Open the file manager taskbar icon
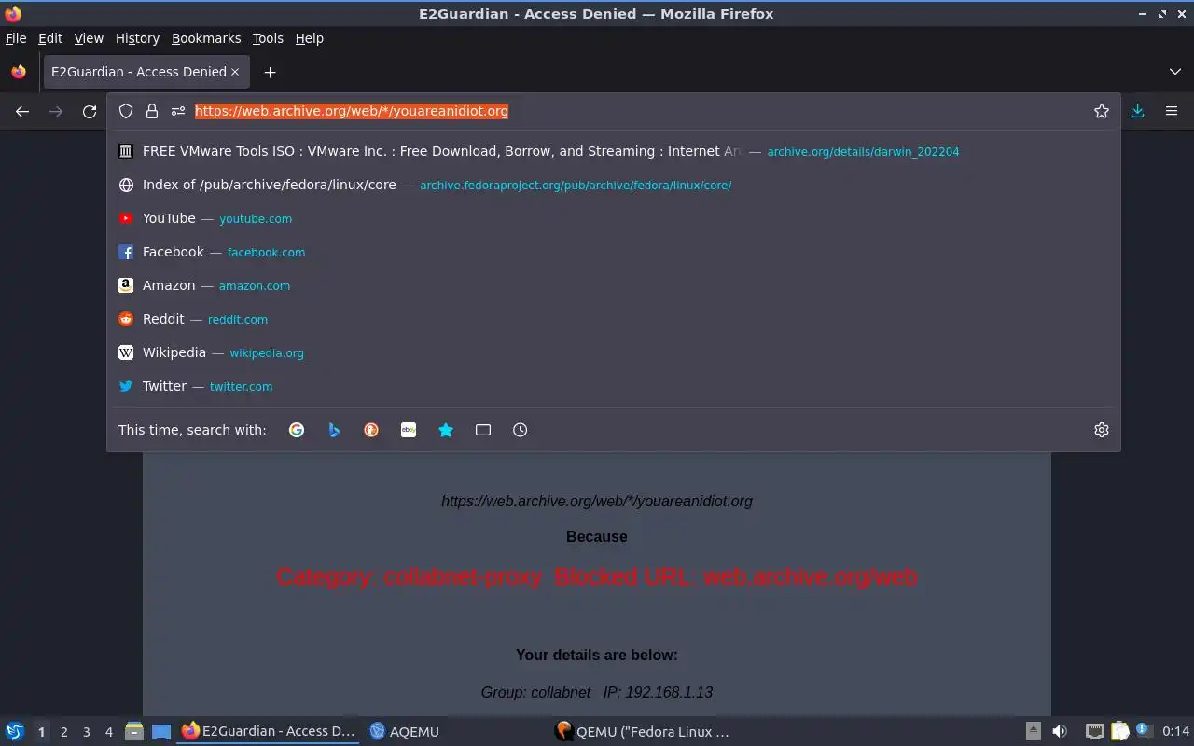Image resolution: width=1194 pixels, height=746 pixels. [134, 732]
